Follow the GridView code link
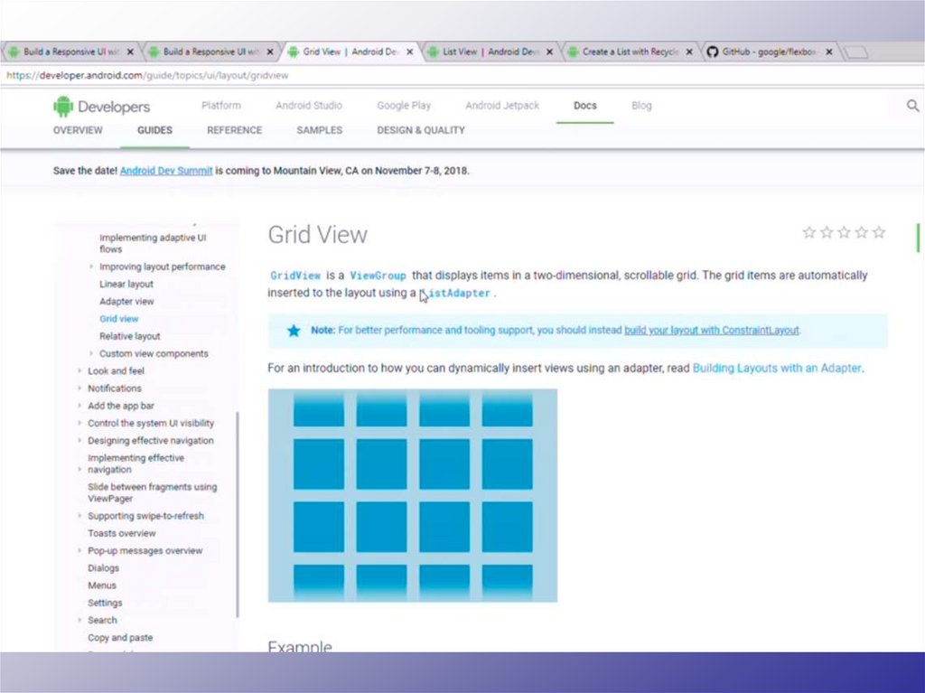The width and height of the screenshot is (925, 693). 295,275
